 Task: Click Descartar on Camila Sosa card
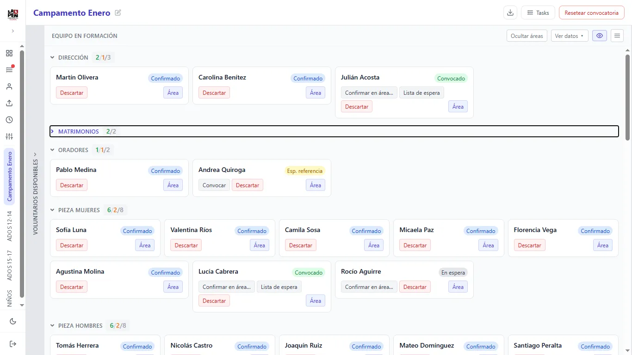point(301,245)
